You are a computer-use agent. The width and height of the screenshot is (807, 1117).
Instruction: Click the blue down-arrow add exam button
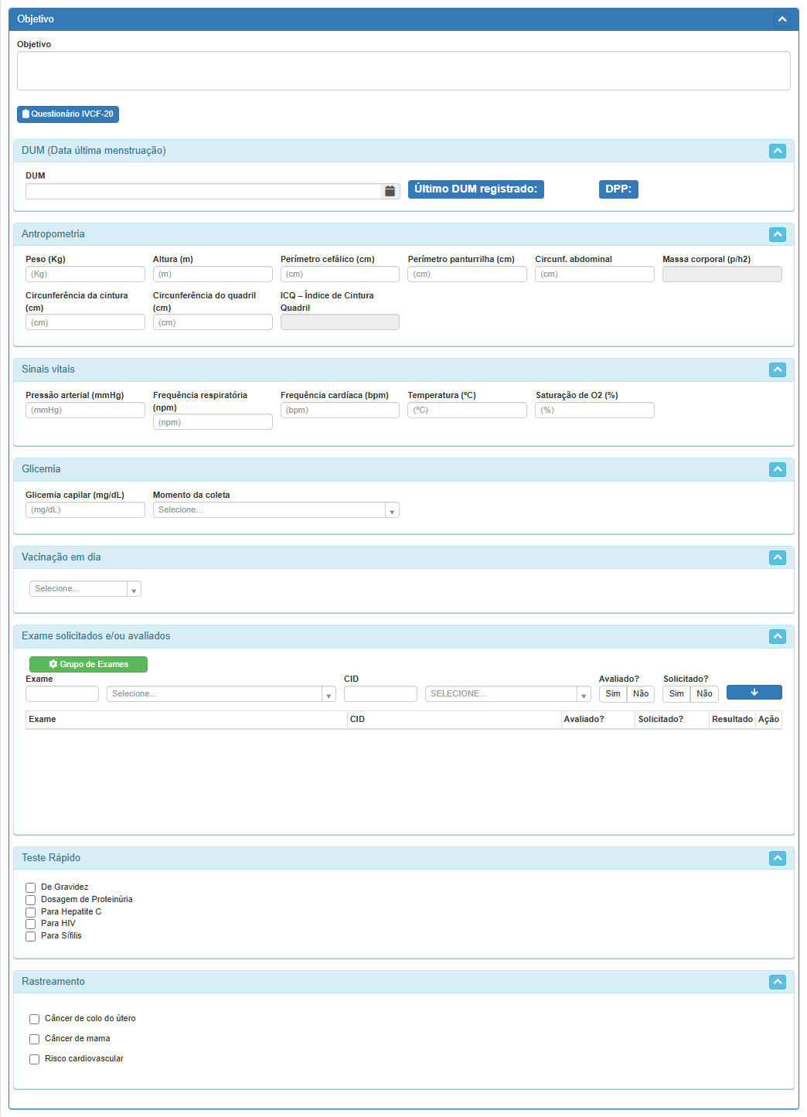[x=754, y=693]
